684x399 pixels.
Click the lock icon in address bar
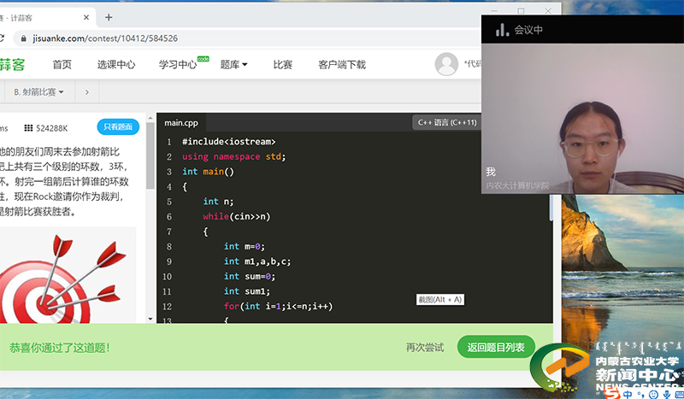click(24, 38)
